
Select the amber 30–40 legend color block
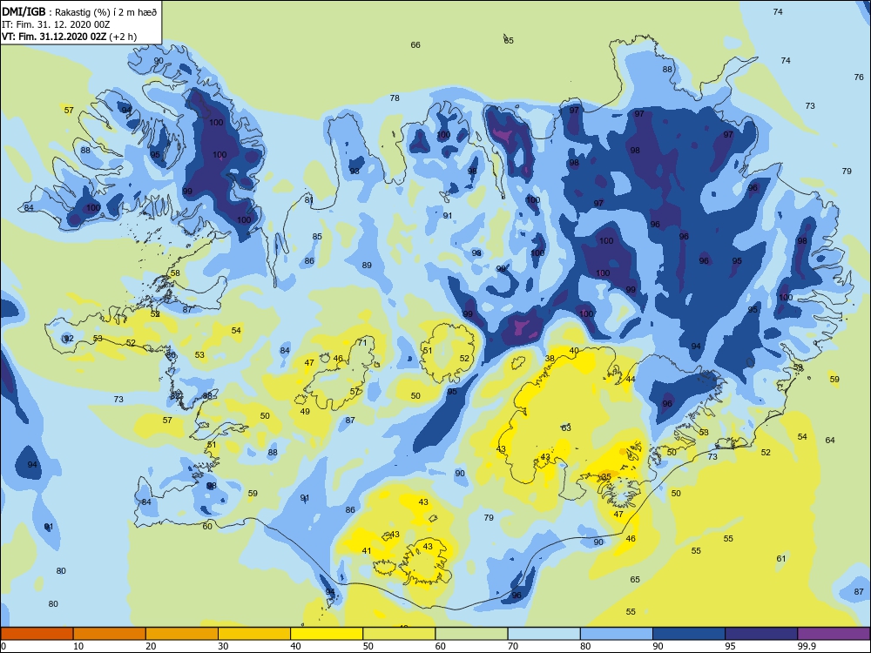pos(254,634)
